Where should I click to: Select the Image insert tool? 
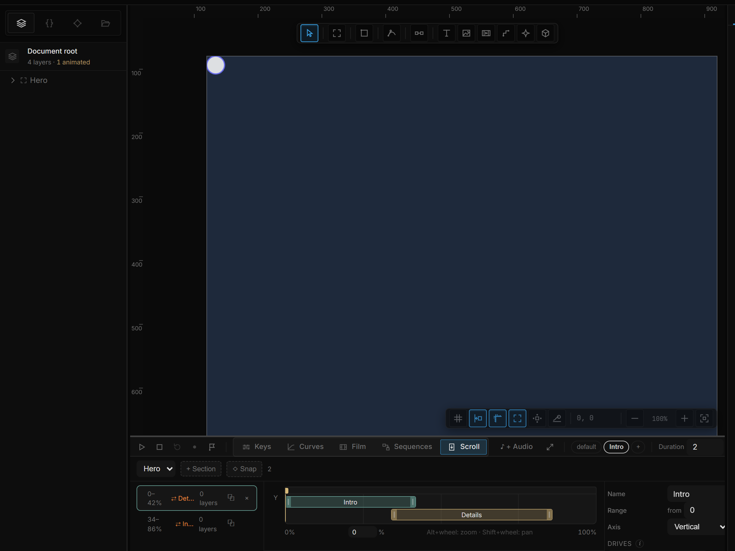point(466,33)
